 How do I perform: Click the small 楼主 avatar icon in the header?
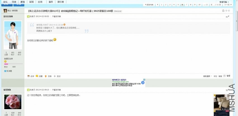click(x=5, y=11)
